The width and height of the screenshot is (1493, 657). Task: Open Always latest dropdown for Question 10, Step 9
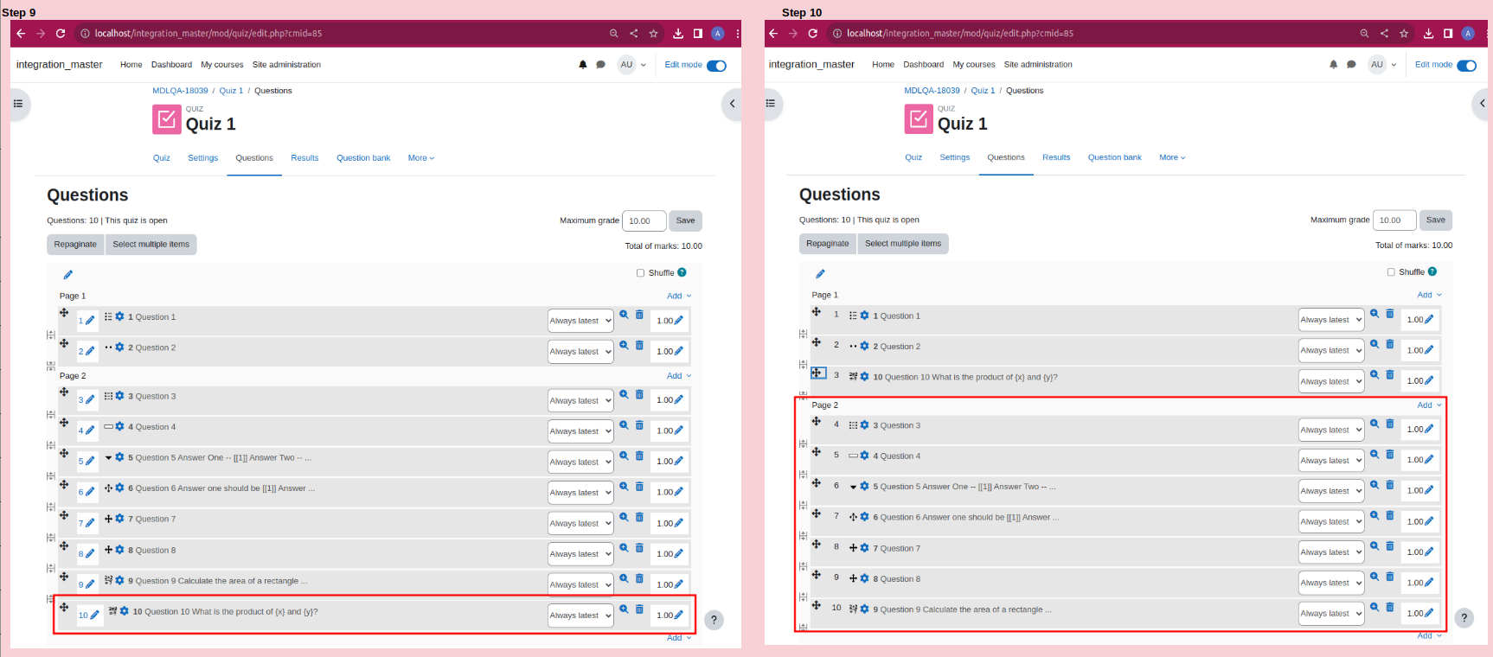click(580, 616)
